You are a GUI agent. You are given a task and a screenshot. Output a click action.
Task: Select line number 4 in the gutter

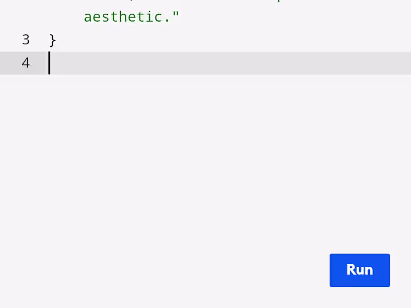tap(26, 63)
